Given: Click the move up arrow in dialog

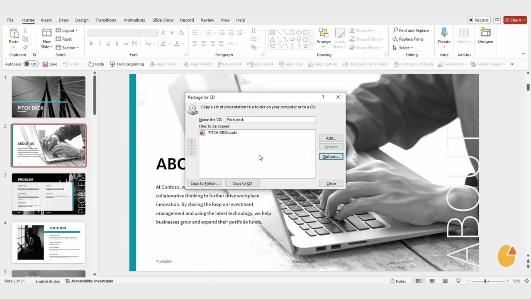Looking at the screenshot, I should pyautogui.click(x=191, y=142).
